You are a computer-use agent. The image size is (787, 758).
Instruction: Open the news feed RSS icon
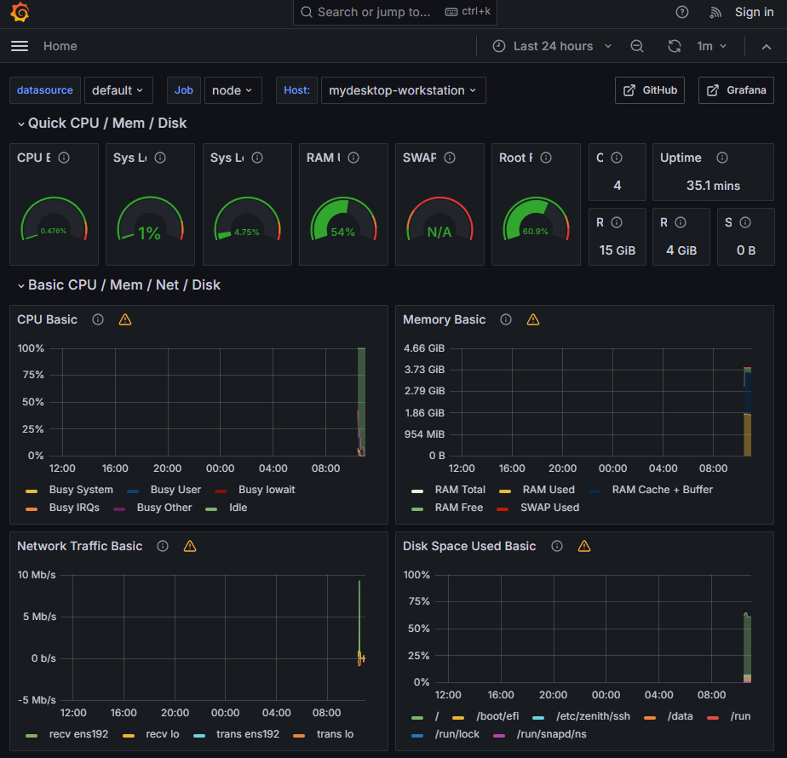click(x=715, y=12)
